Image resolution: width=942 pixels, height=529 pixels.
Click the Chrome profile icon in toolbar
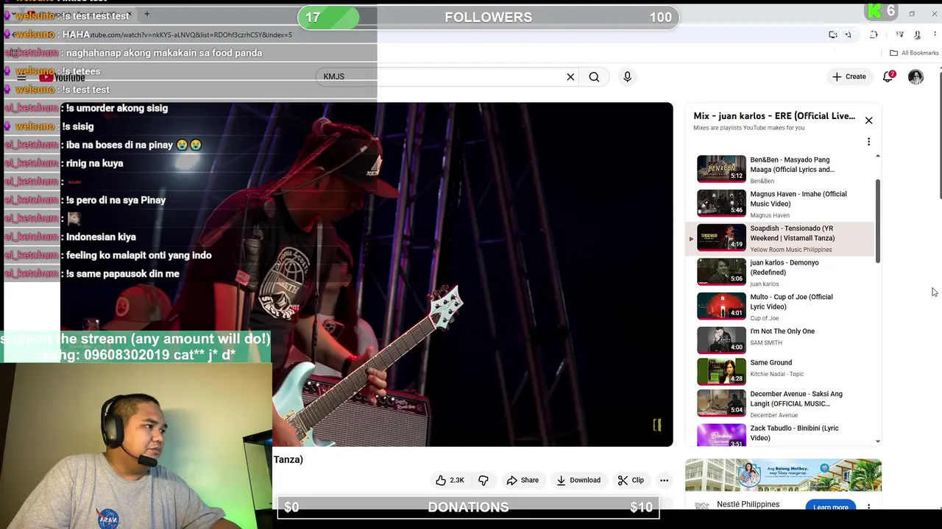pyautogui.click(x=917, y=35)
